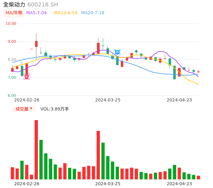Click the stock code 600218.SH
Image resolution: width=213 pixels, height=188 pixels.
43,5
